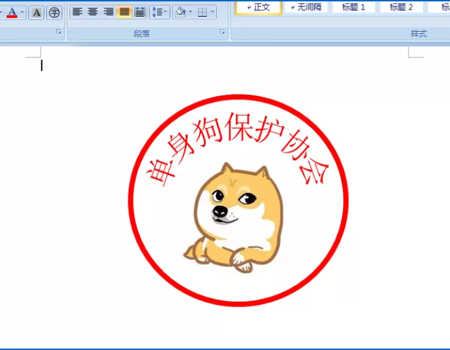Toggle the character shading A button
This screenshot has width=450, height=350.
coord(37,12)
